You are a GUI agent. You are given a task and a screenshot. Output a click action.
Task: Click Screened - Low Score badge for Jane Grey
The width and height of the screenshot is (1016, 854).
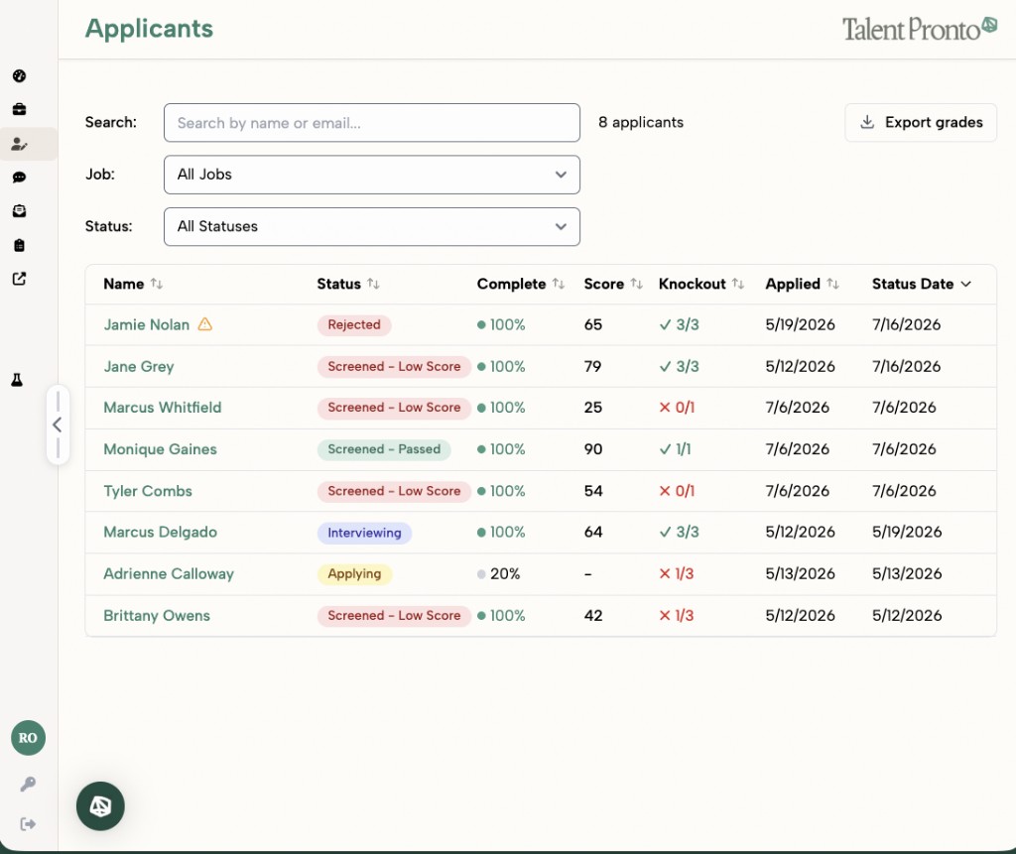click(394, 367)
